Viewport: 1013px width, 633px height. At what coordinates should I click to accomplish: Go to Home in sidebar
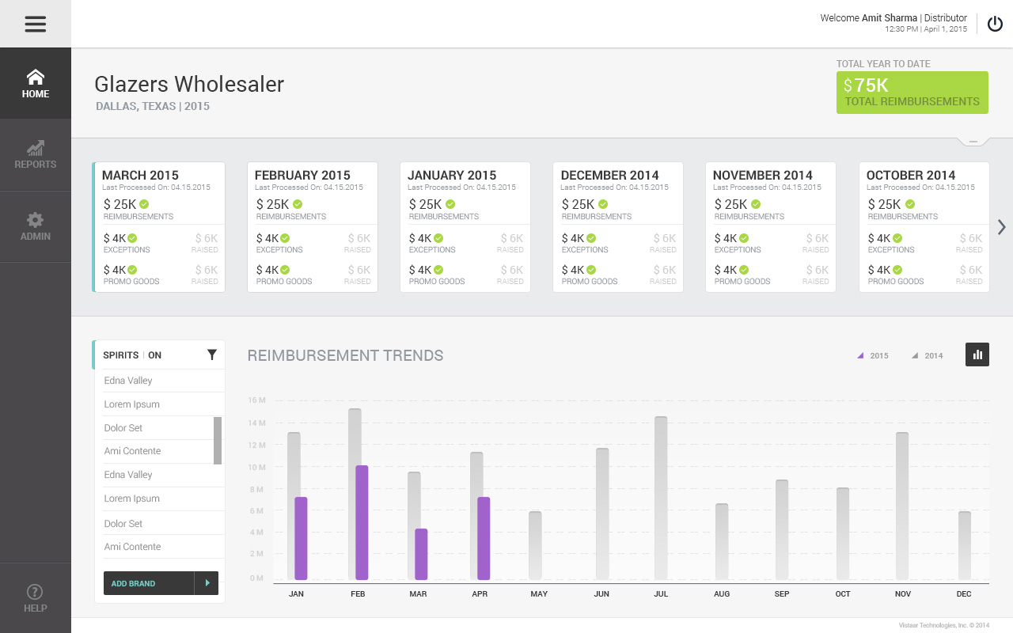36,84
